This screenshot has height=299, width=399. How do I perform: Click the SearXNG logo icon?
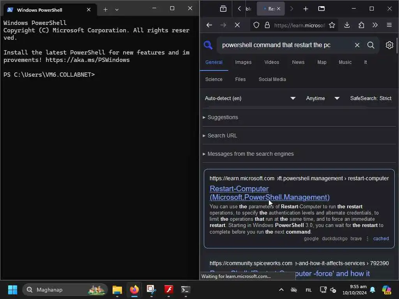(208, 45)
